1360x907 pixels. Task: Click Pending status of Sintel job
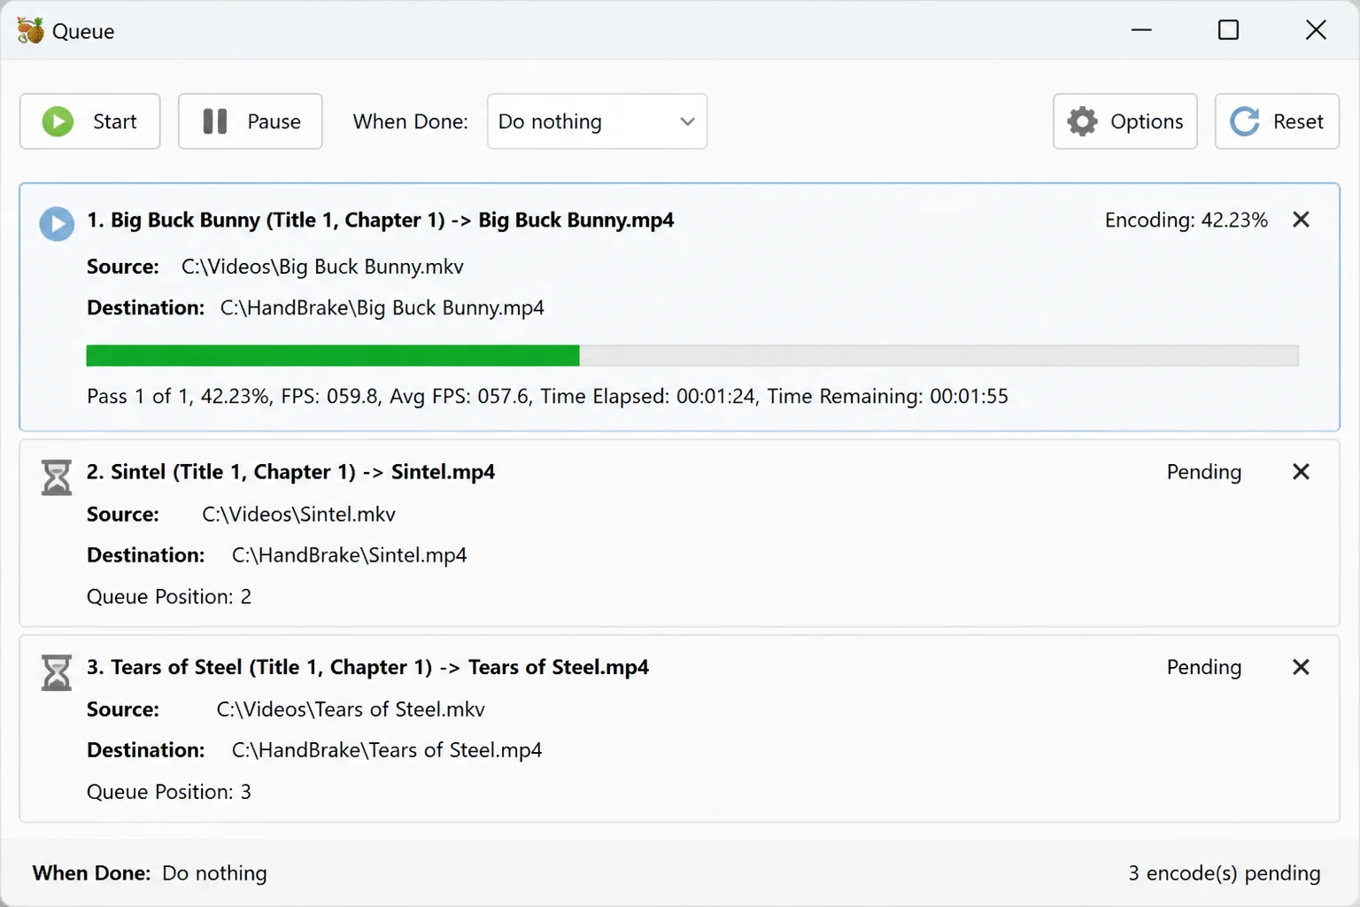click(x=1203, y=472)
